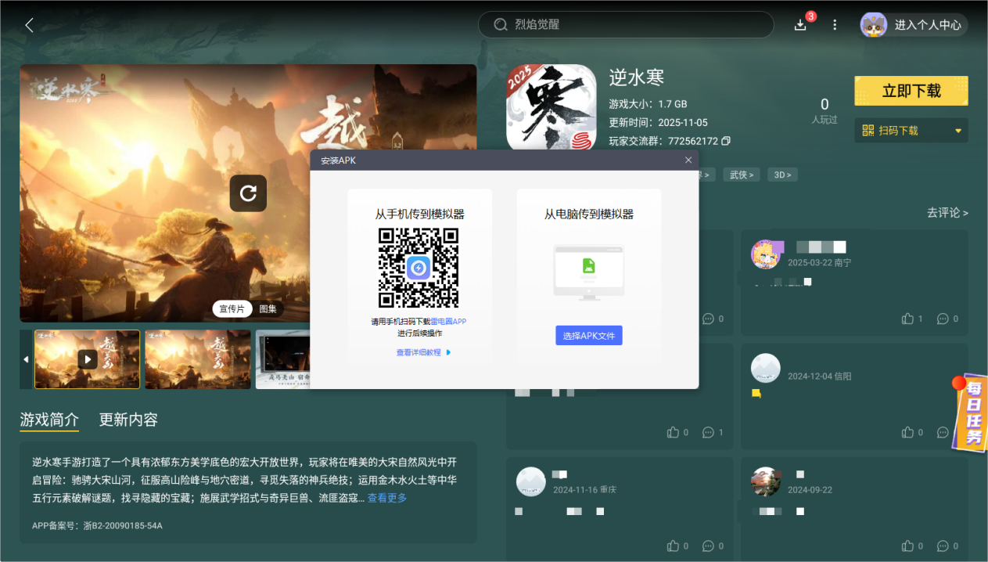Open the downloads icon with badge 3
This screenshot has width=988, height=562.
[x=800, y=25]
